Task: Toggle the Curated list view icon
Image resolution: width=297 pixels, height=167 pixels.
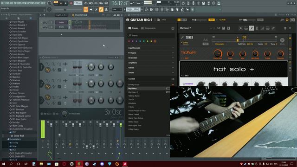Action: coord(173,79)
